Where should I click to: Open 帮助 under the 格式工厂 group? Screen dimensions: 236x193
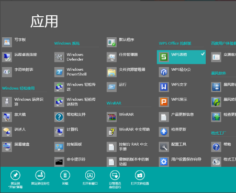(x=221, y=147)
